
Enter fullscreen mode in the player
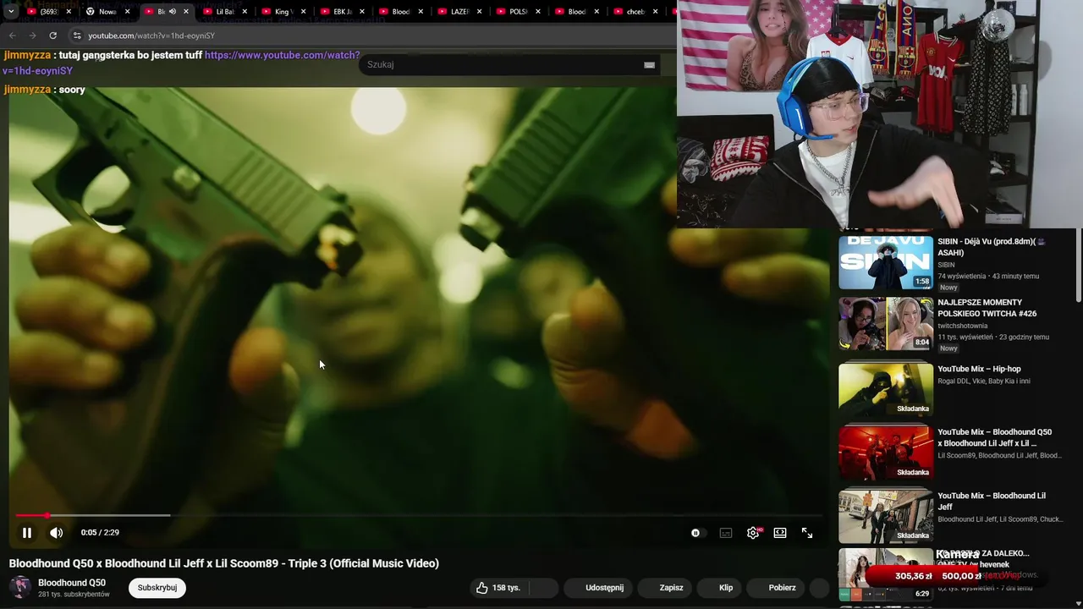[807, 533]
